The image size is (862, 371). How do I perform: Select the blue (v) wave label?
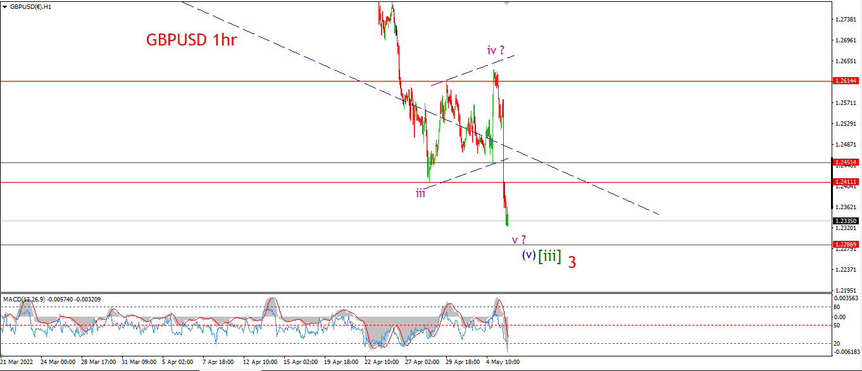click(529, 255)
